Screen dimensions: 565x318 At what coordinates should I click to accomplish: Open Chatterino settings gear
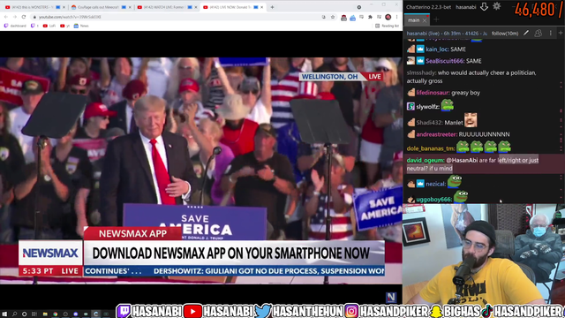click(x=496, y=6)
